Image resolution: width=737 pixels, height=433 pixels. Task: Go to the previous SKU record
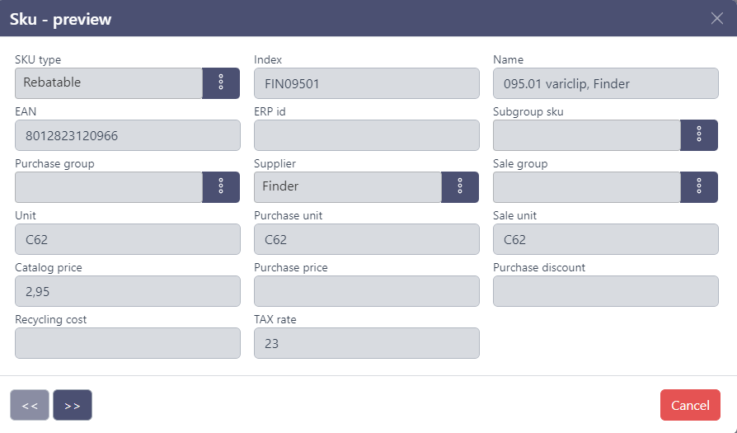(x=30, y=405)
